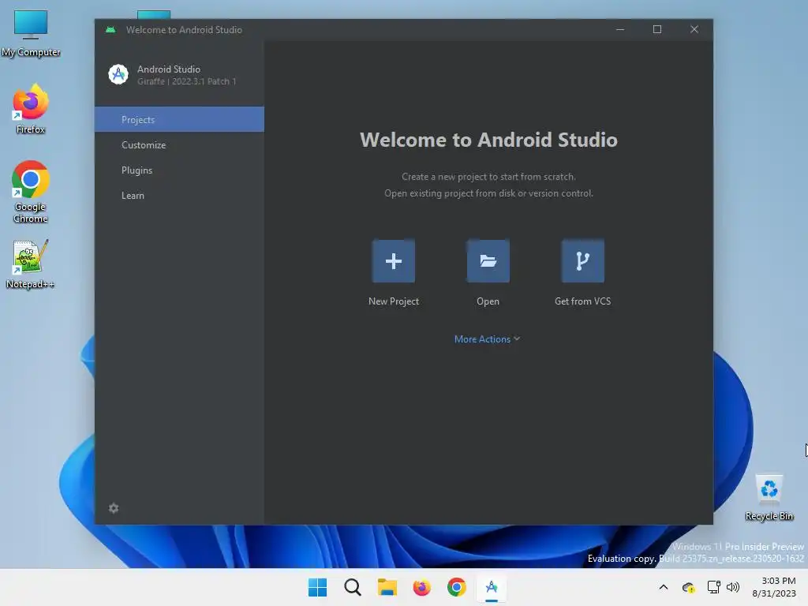Screen dimensions: 808x606
Task: Click the New Project label
Action: pos(393,301)
